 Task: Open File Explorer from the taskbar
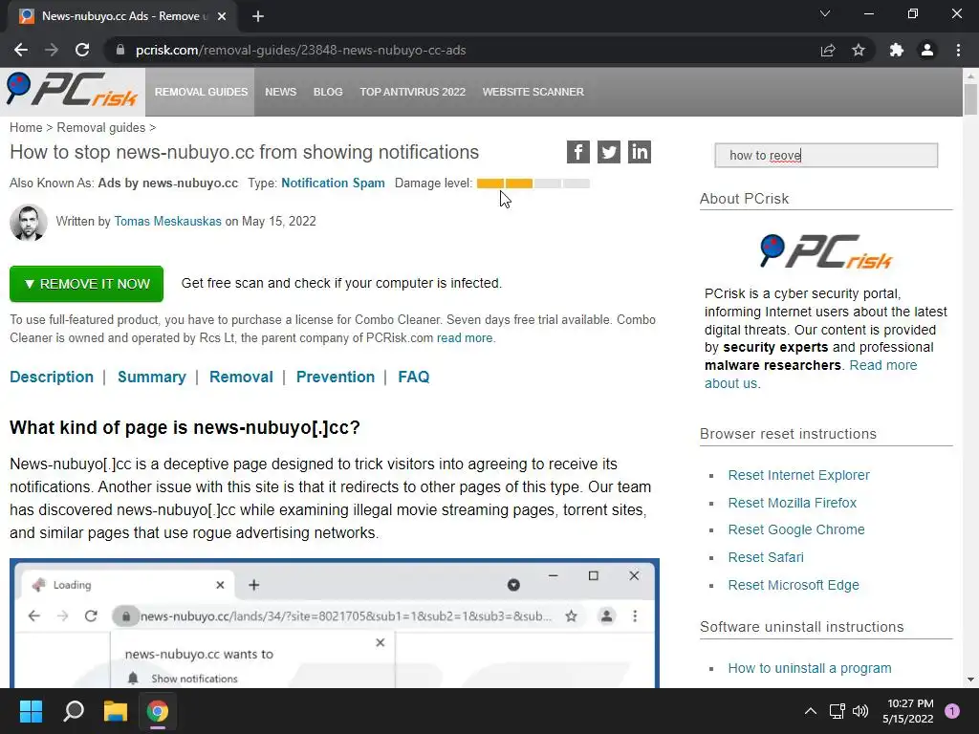(116, 711)
